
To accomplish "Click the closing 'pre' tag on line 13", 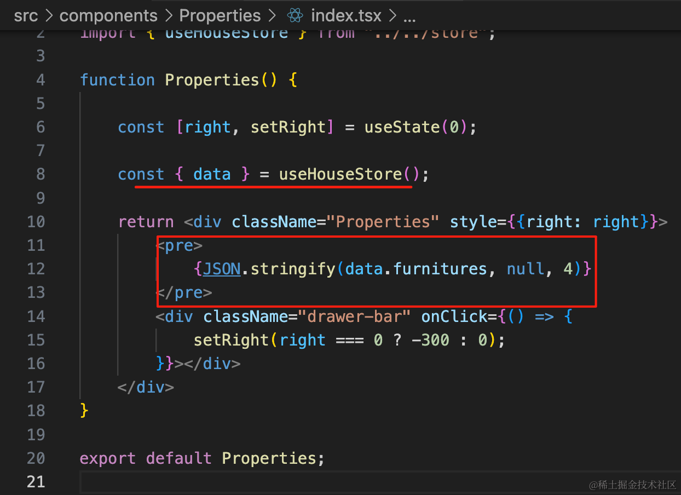I will point(184,292).
